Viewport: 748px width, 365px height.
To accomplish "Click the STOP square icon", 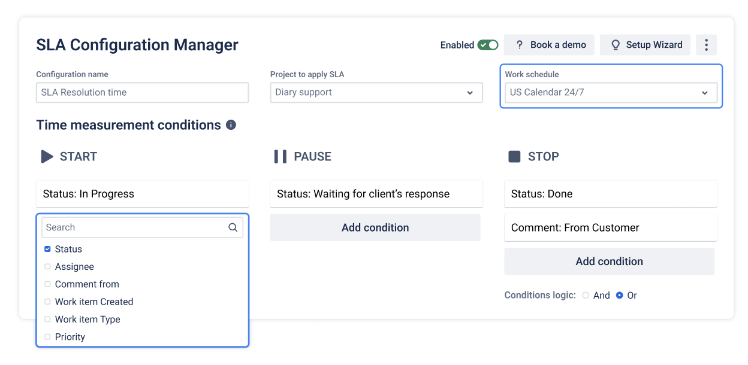I will pos(514,157).
